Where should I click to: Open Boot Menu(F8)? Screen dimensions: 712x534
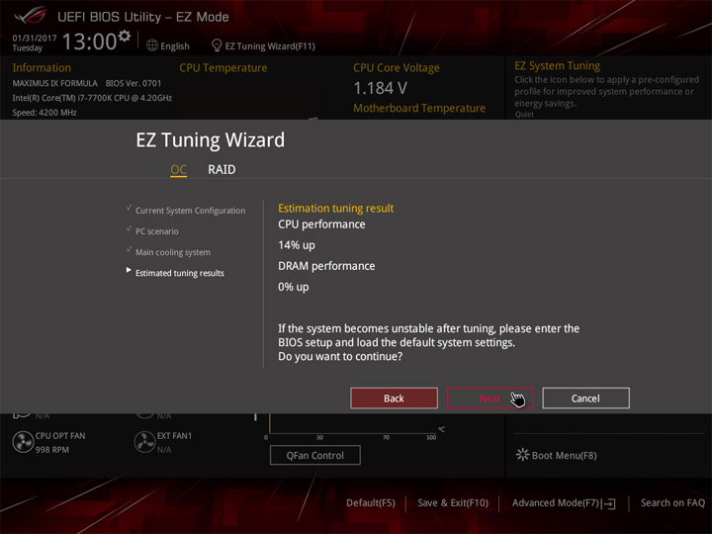[x=564, y=455]
